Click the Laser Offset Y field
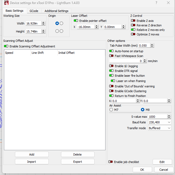 tap(113, 27)
